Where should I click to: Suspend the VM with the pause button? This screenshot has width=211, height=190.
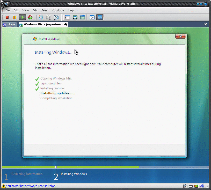click(15, 17)
